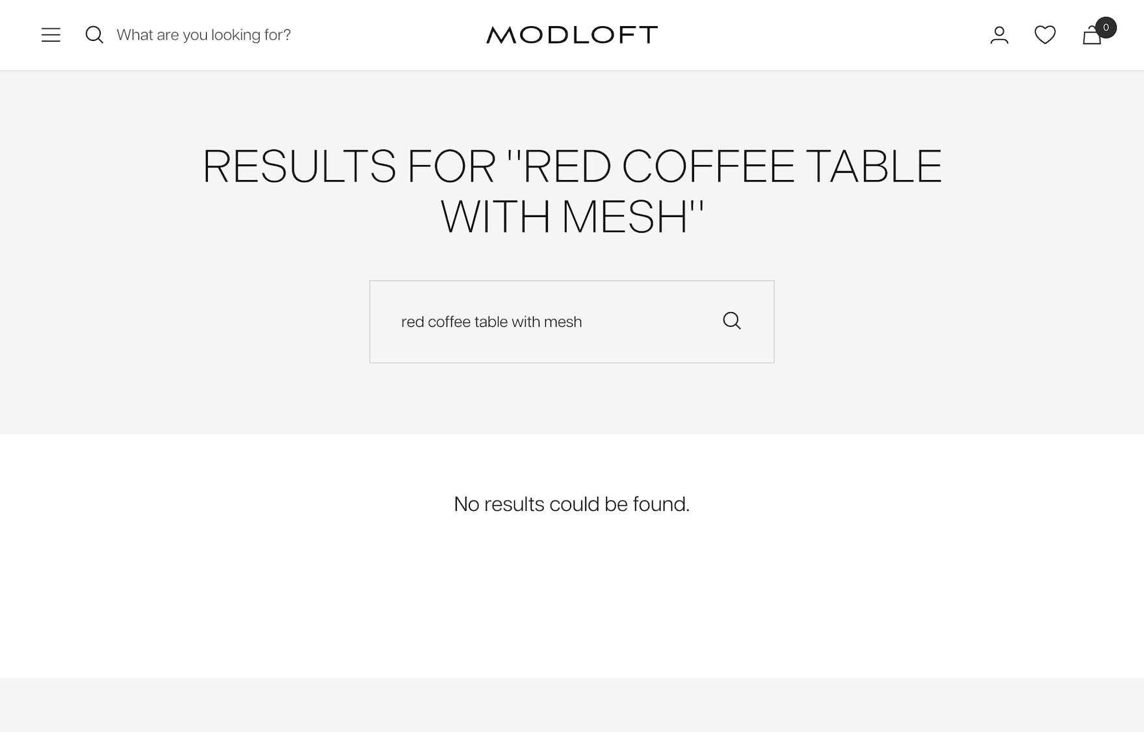Image resolution: width=1144 pixels, height=732 pixels.
Task: Open the main menu using the three-line icon
Action: click(x=51, y=35)
